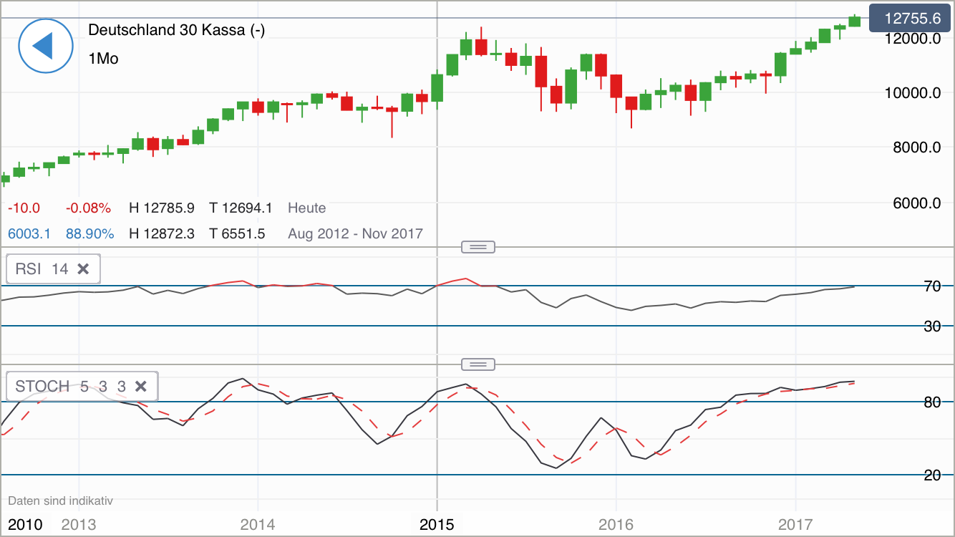Remove the STOCH indicator via its X icon

coord(141,386)
